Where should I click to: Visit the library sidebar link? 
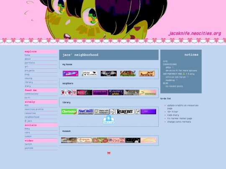pyautogui.click(x=29, y=82)
